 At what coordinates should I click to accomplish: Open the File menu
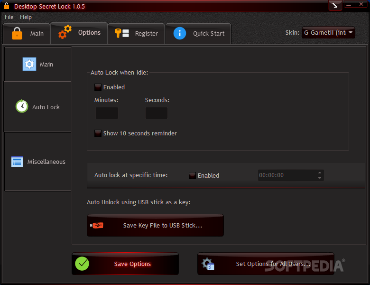[9, 17]
